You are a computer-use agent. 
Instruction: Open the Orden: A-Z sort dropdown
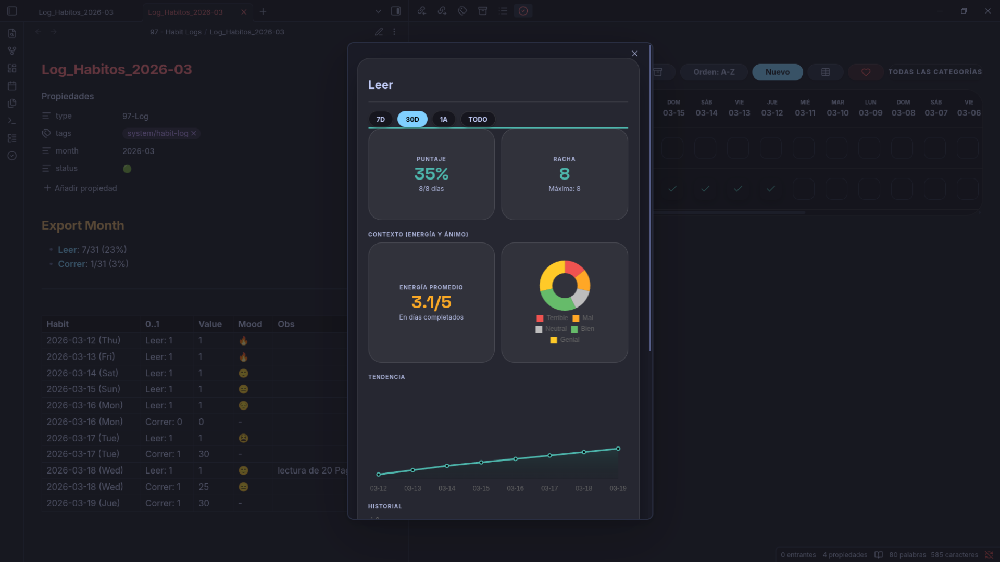pyautogui.click(x=714, y=72)
